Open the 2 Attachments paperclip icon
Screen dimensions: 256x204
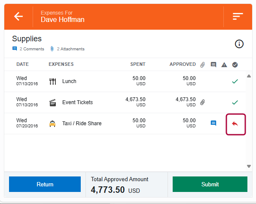click(52, 49)
